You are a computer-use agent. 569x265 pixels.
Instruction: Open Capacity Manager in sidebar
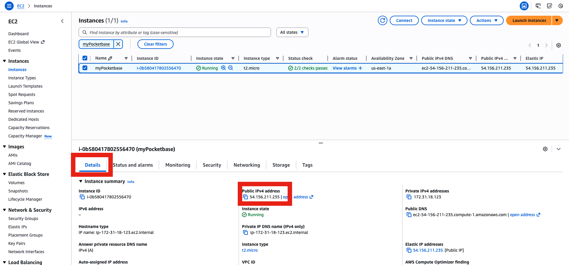(25, 136)
